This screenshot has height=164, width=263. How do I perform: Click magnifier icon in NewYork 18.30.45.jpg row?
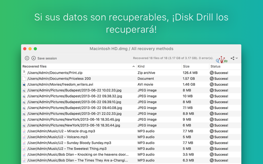click(212, 120)
